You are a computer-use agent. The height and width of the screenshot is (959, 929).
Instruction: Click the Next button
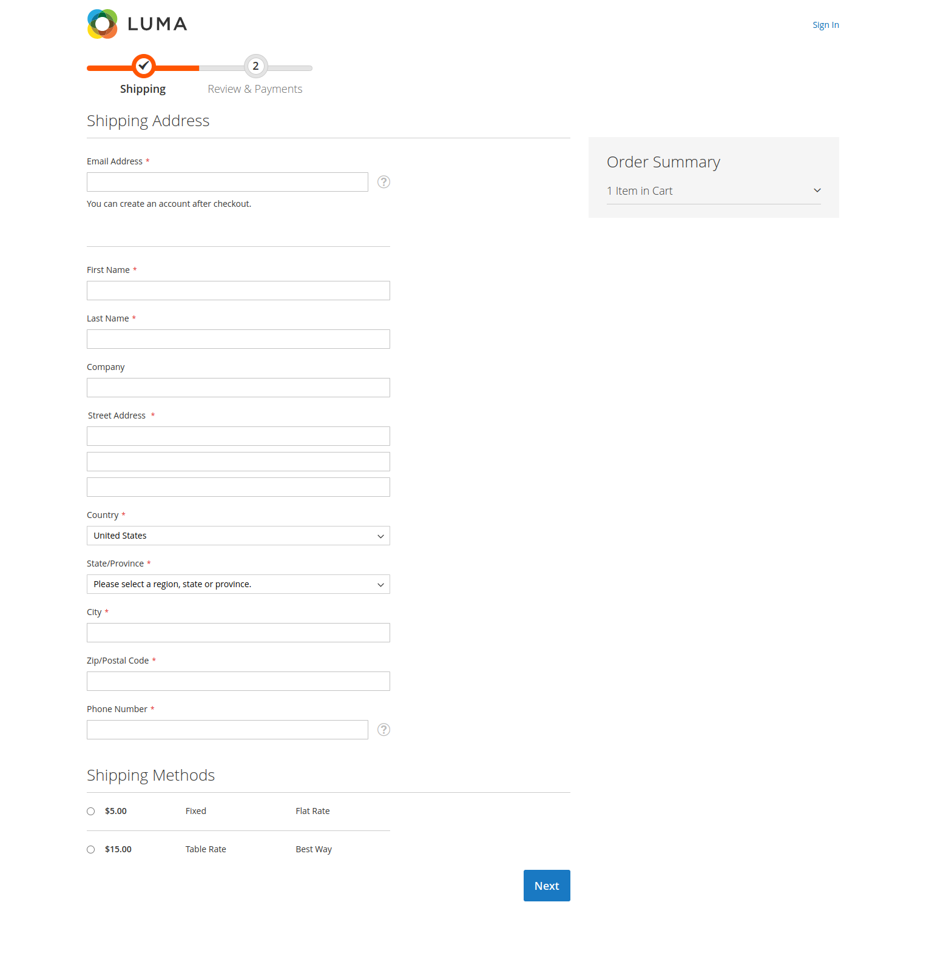tap(546, 886)
